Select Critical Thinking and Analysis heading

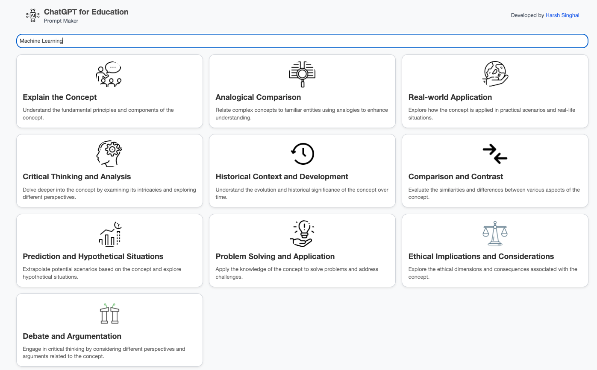coord(77,177)
